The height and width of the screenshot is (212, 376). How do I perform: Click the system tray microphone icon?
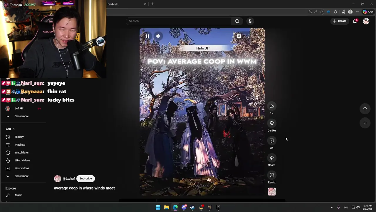[338, 207]
